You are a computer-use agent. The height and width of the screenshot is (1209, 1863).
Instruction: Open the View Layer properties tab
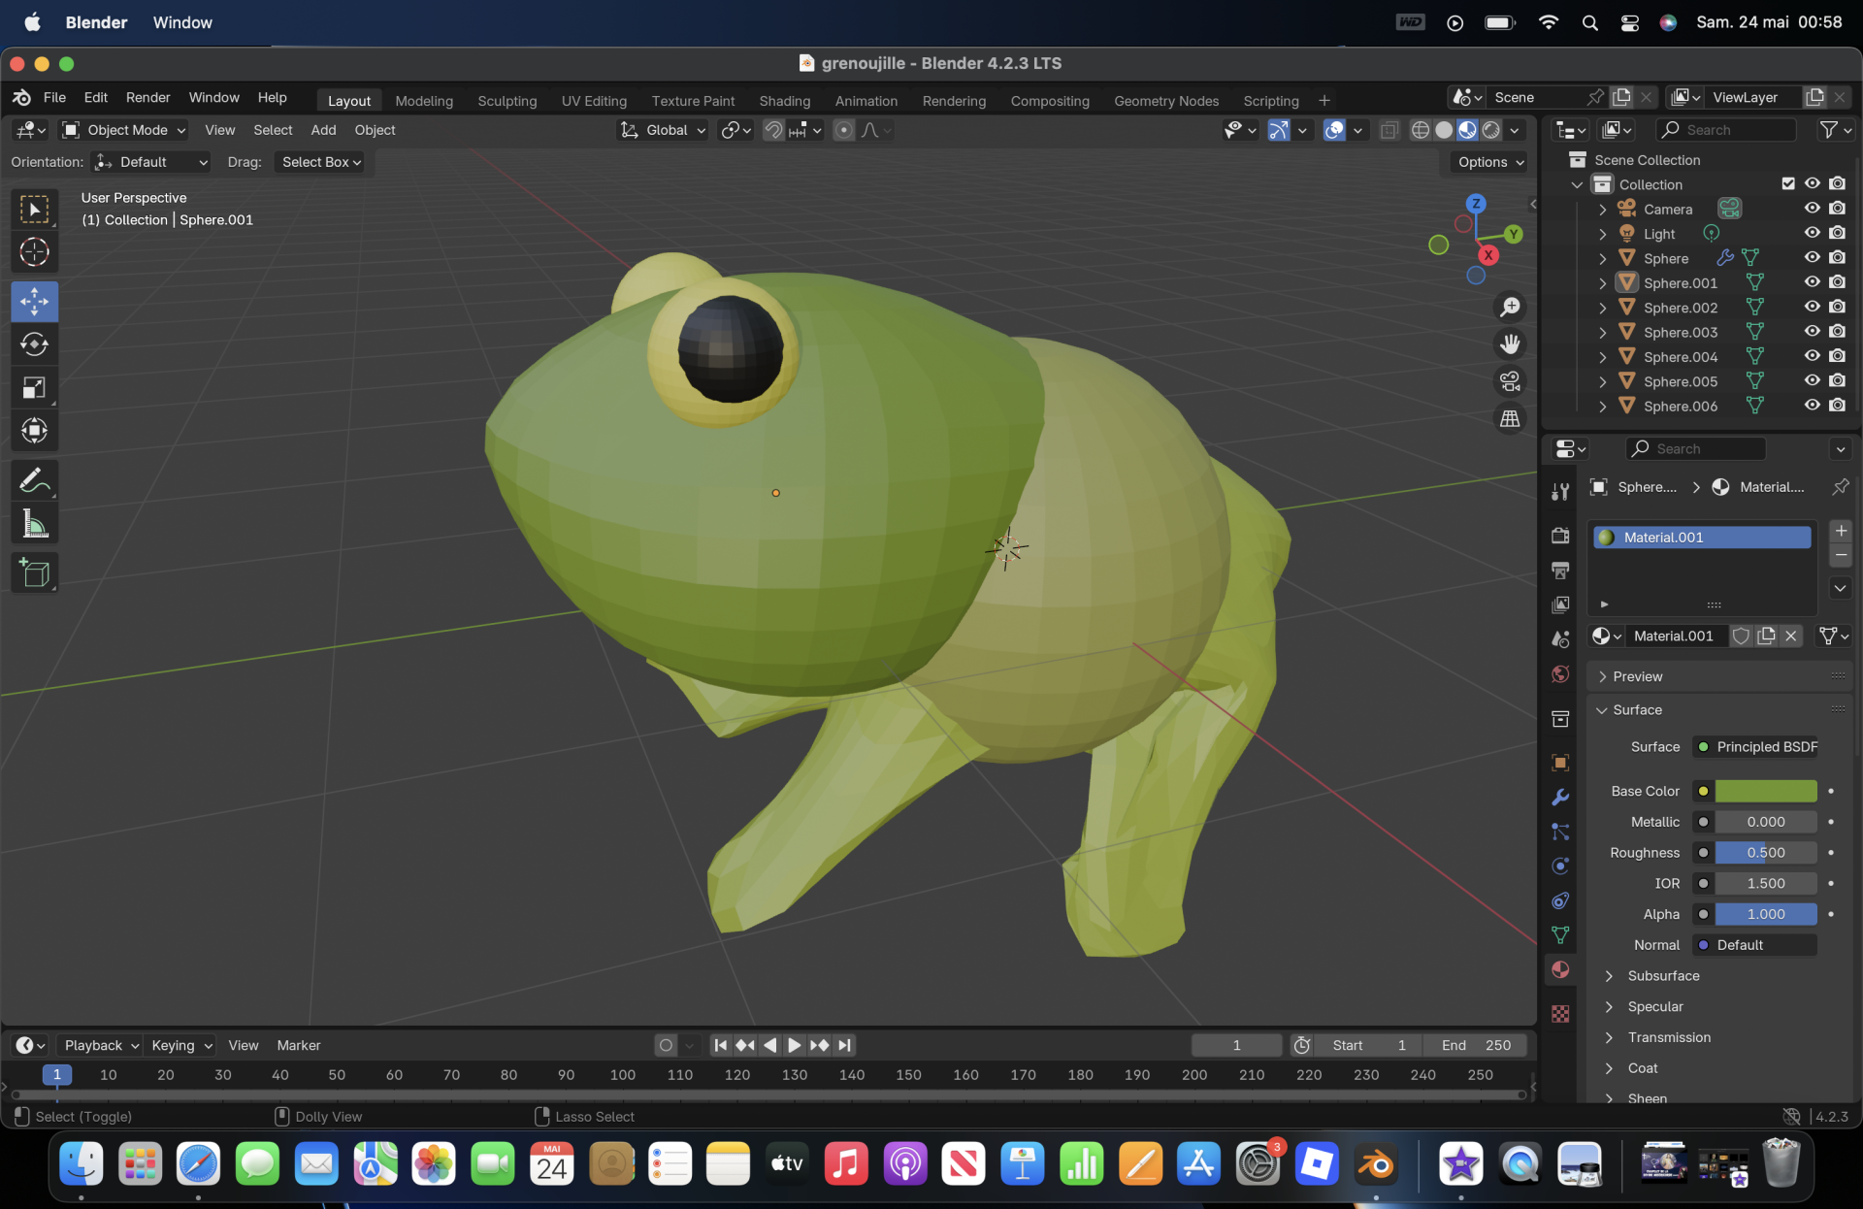[x=1560, y=604]
